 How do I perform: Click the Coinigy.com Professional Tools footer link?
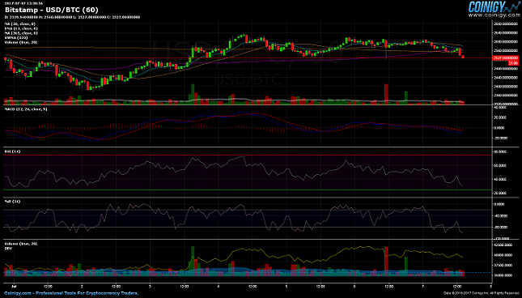click(71, 293)
